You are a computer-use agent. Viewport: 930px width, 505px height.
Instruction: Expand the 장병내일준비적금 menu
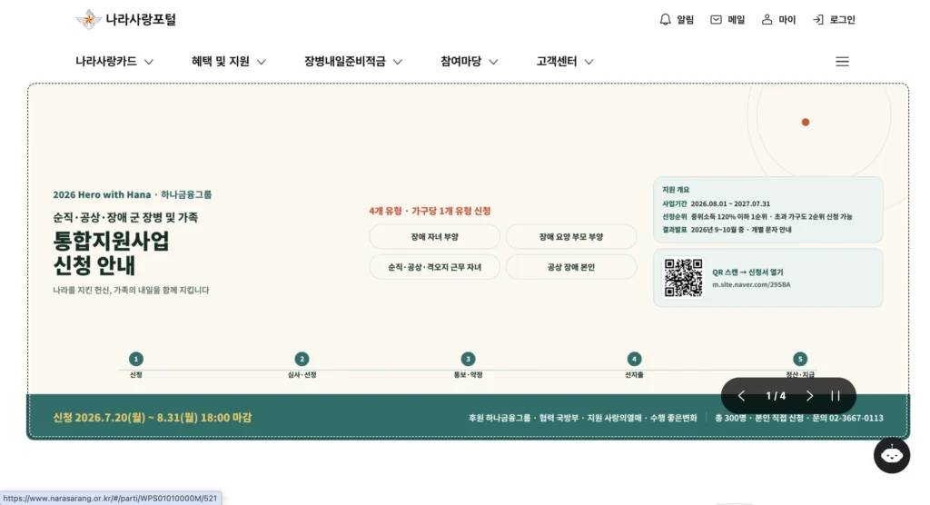point(353,62)
